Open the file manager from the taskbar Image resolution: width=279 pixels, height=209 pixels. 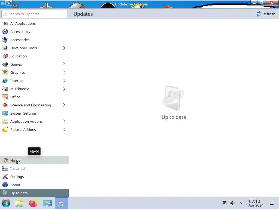tap(19, 203)
